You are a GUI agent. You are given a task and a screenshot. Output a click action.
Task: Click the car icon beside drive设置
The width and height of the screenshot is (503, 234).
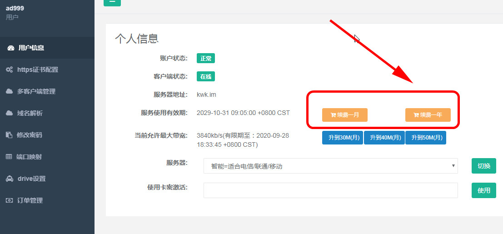pos(9,179)
